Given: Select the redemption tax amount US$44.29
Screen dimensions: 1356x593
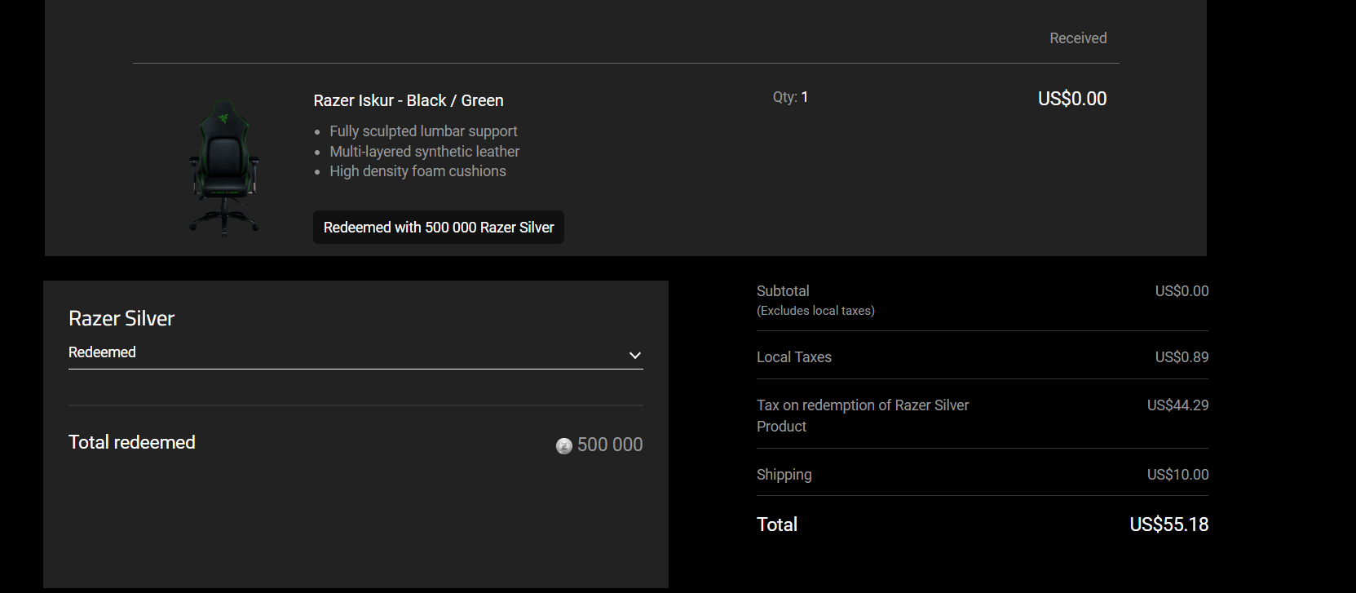Looking at the screenshot, I should (x=1177, y=405).
